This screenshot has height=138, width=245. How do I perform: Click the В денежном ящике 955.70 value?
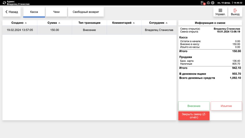point(237,74)
